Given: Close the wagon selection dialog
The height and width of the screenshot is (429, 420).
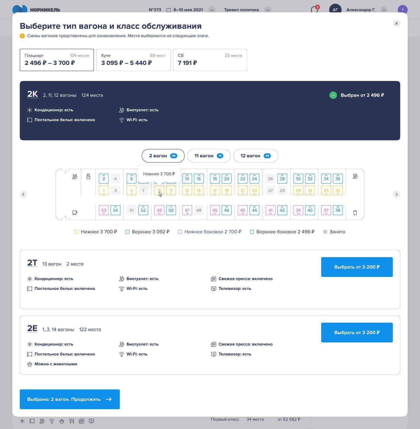Looking at the screenshot, I should 396,24.
